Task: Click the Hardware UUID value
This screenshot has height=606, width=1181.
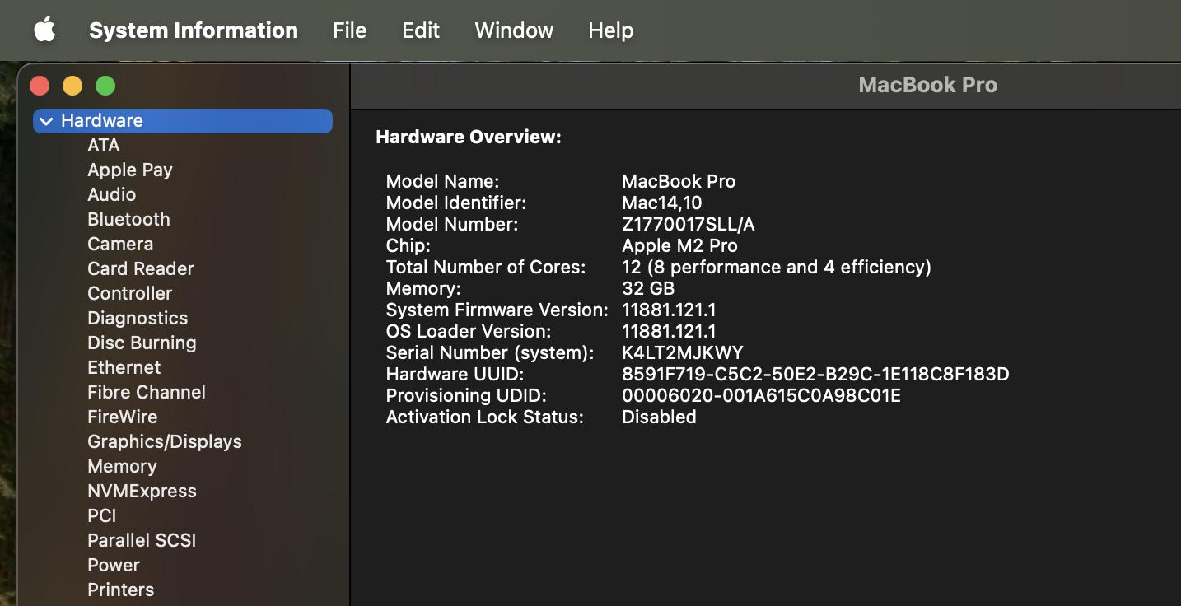Action: click(815, 374)
